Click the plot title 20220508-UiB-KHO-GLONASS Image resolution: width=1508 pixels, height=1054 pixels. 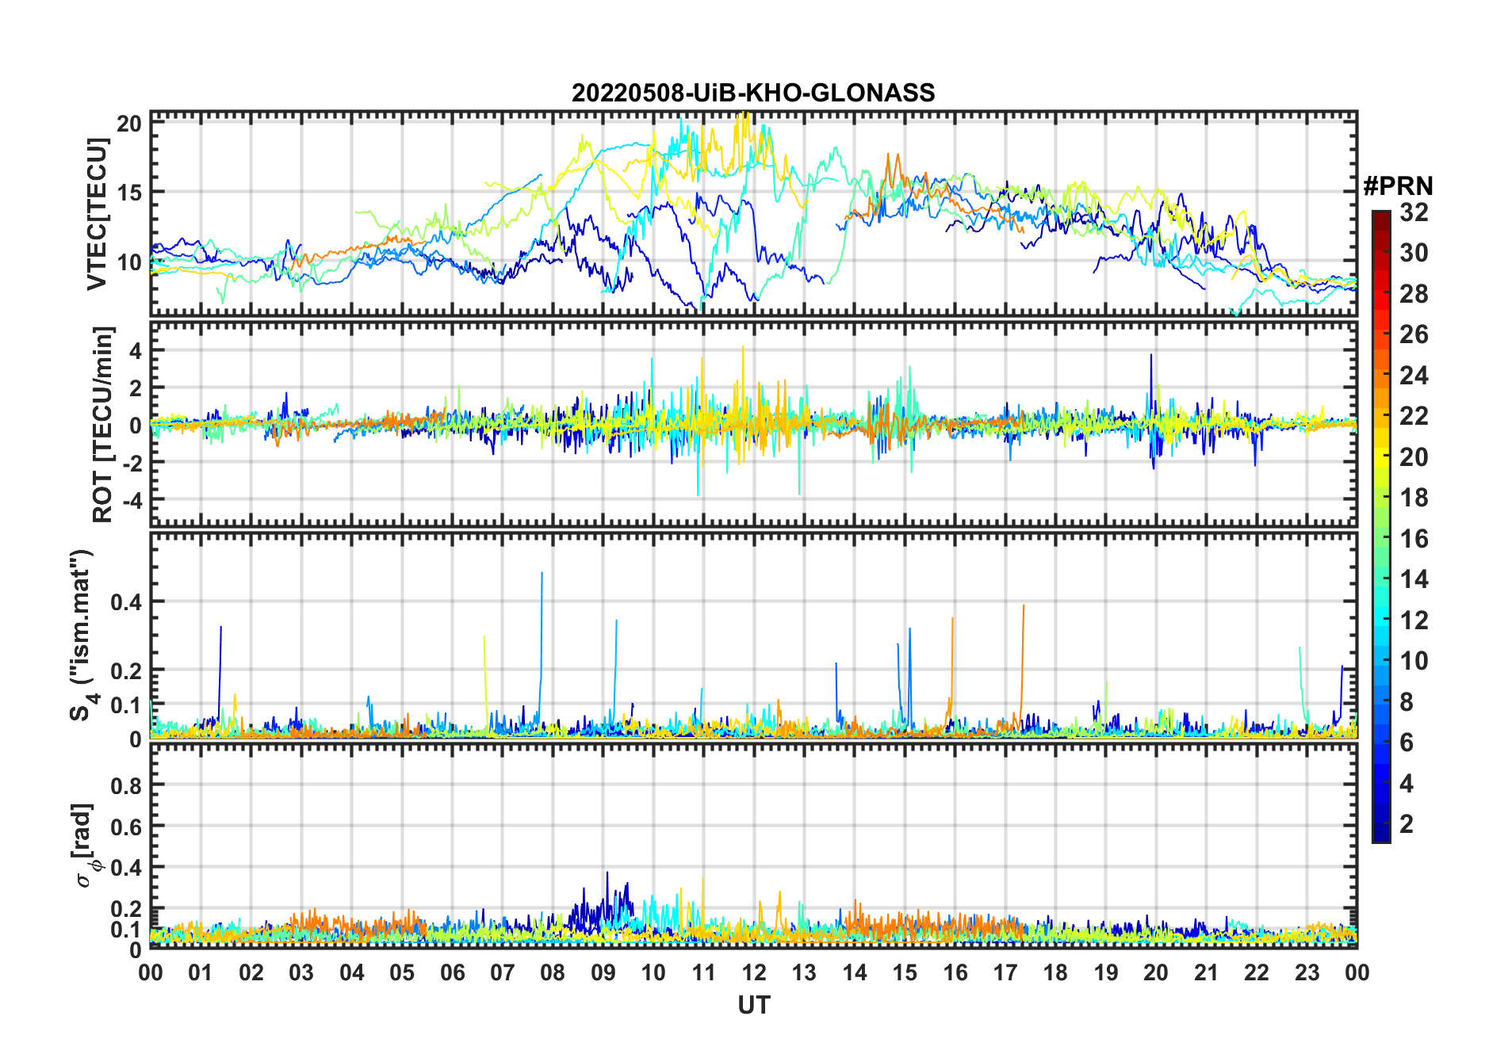tap(753, 93)
